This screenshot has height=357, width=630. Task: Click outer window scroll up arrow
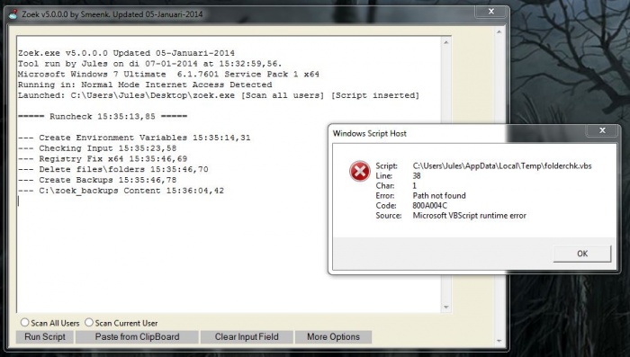point(499,31)
